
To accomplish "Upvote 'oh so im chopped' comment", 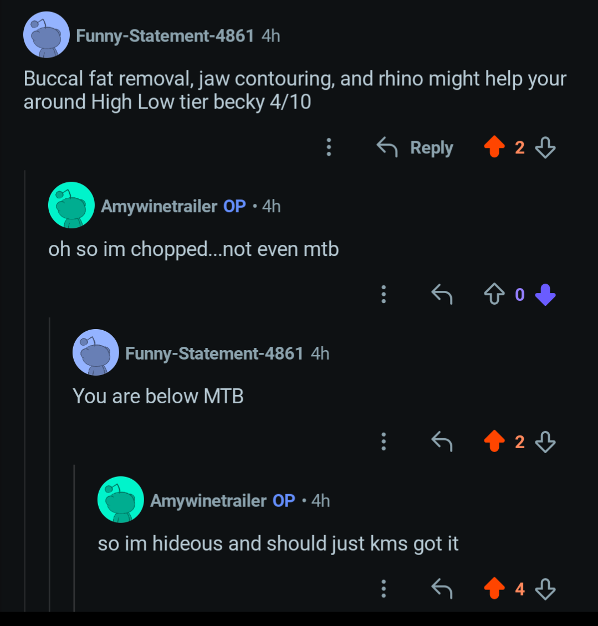I will (x=494, y=294).
